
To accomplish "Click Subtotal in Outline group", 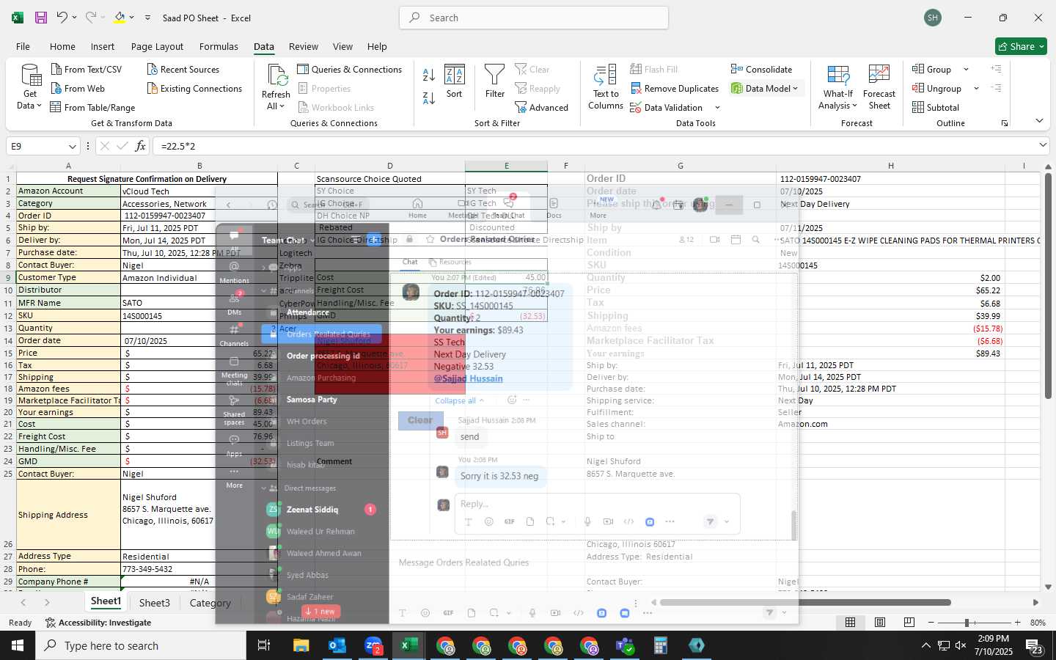I will point(936,108).
